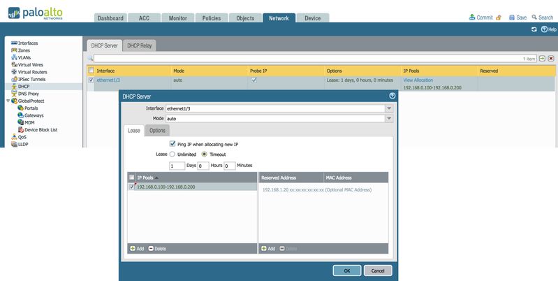Toggle checkbox for 192.168.0.100-192.168.0.200 pool
558x281 pixels.
click(x=132, y=187)
